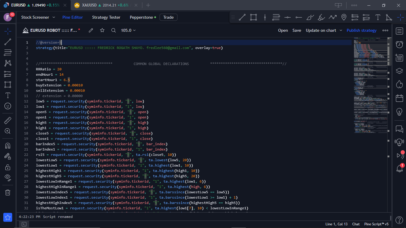Open the notifications bell with red badge

(399, 168)
